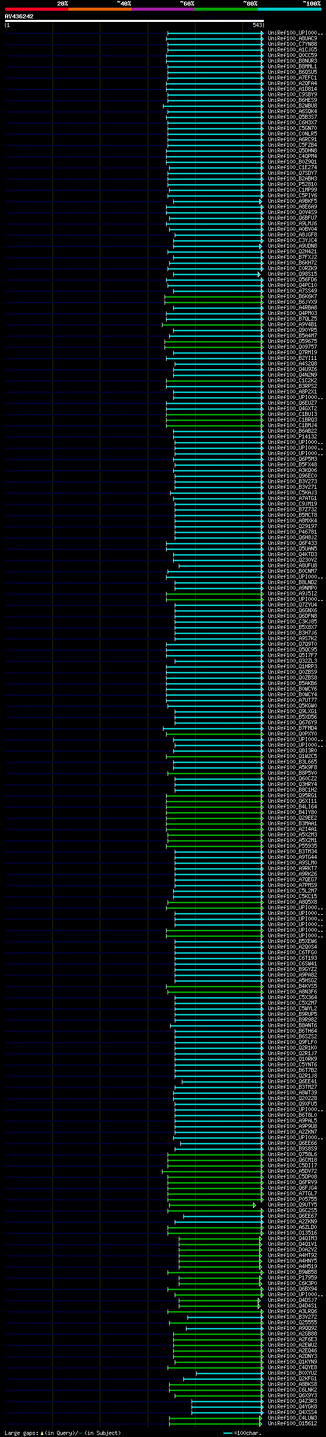Image resolution: width=326 pixels, height=1437 pixels.
Task: Select hit label UniRef100_Q1HRP3
Action: 292,667
